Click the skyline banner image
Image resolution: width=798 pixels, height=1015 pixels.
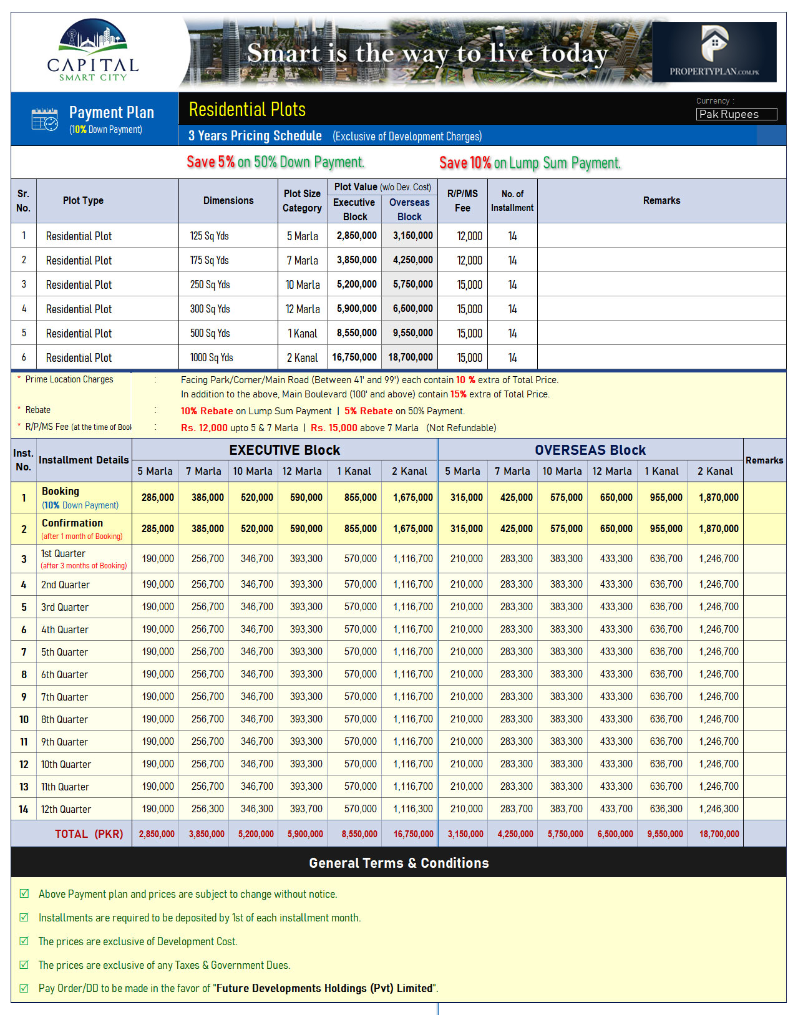(x=416, y=52)
